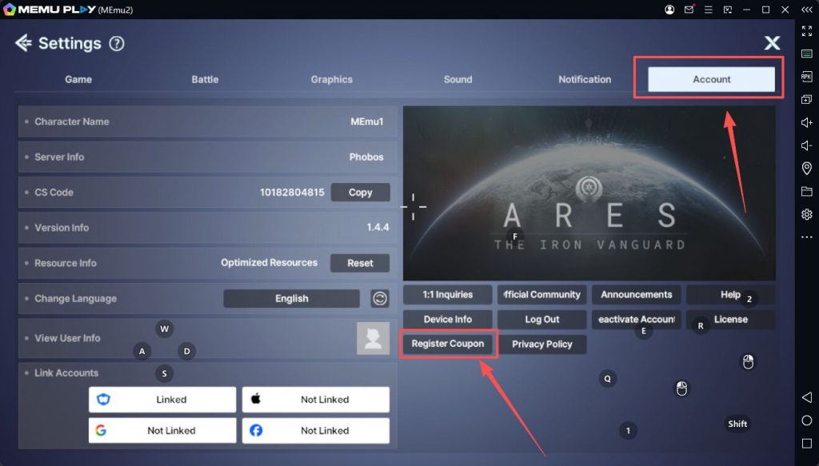Click Log Out
This screenshot has width=819, height=466.
point(541,320)
